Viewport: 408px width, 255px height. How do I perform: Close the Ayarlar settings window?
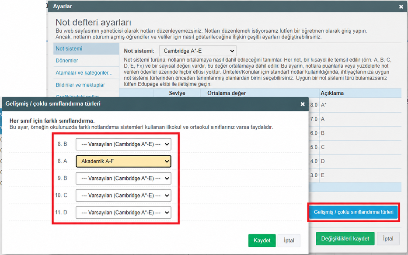(401, 7)
